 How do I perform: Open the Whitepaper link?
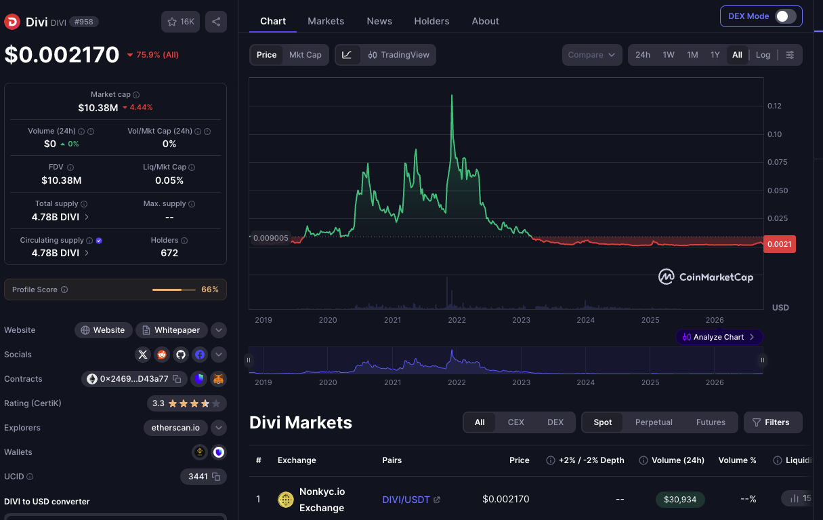pyautogui.click(x=171, y=330)
